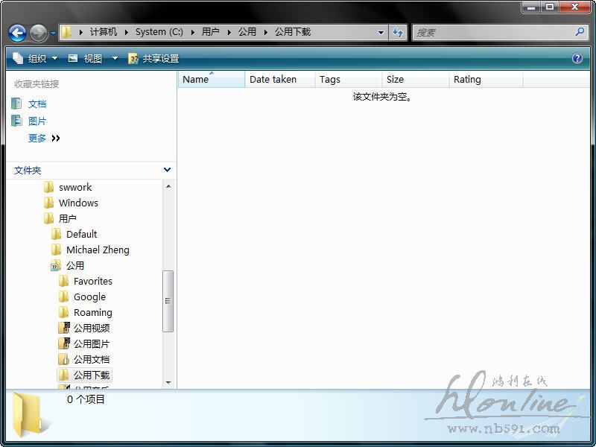596x447 pixels.
Task: Select 公用视频 folder in tree
Action: coord(92,328)
